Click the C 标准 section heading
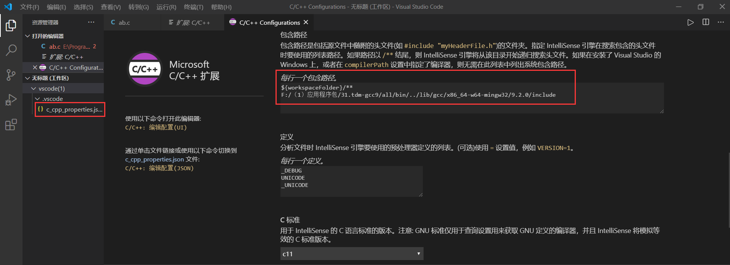Viewport: 730px width, 265px height. 290,220
